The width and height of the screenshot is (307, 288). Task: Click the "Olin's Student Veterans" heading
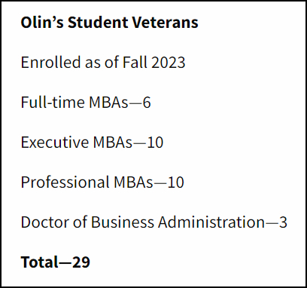point(109,22)
